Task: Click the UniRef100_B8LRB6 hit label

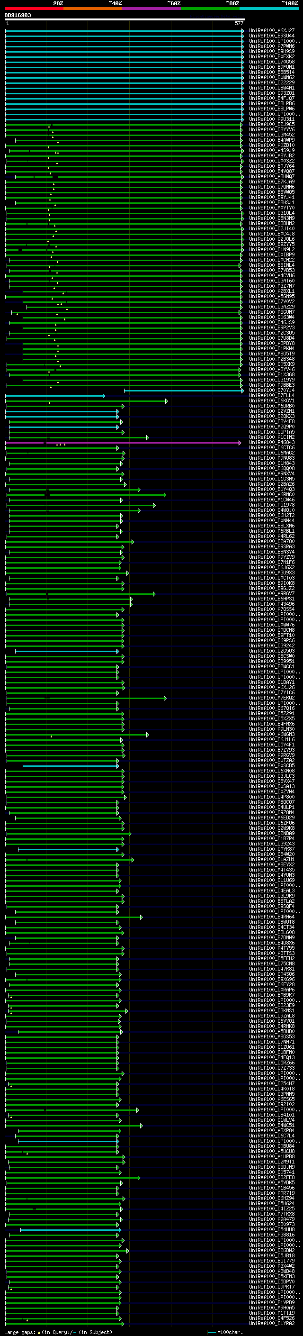Action: (x=272, y=103)
